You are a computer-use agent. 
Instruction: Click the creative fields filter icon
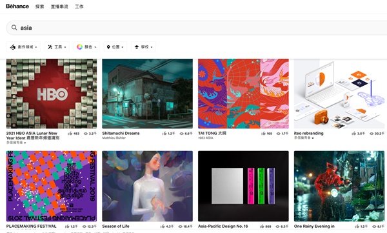[x=13, y=47]
